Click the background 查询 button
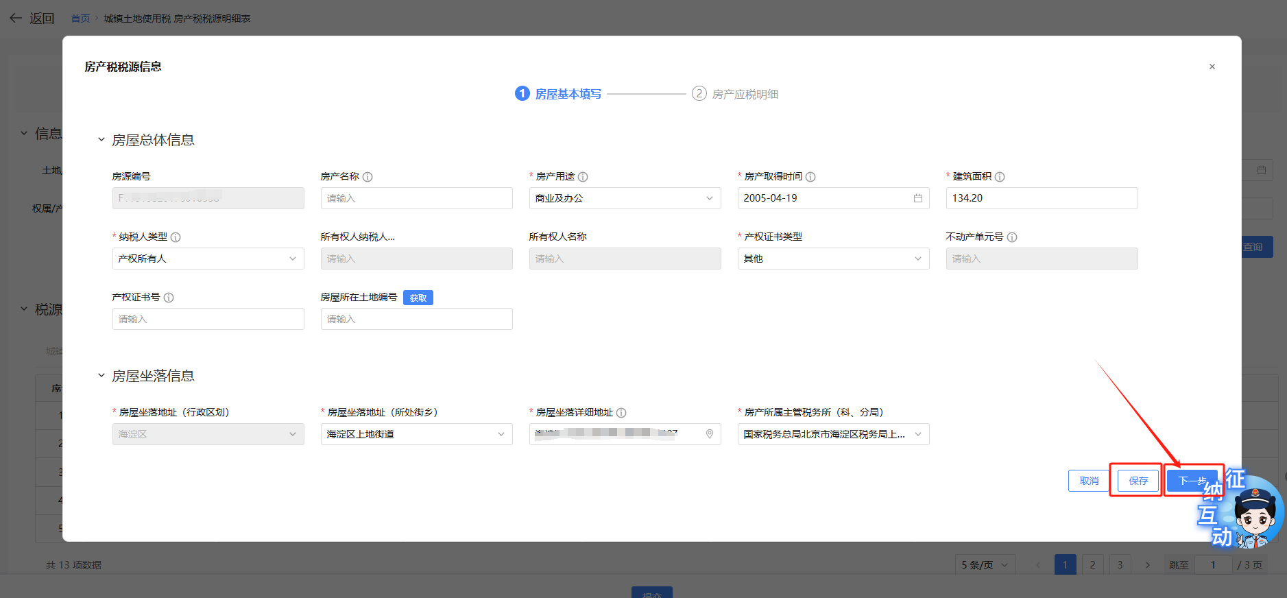 [1257, 247]
